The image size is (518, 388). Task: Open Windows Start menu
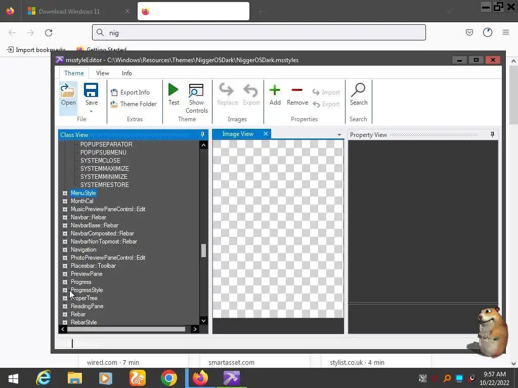[13, 378]
